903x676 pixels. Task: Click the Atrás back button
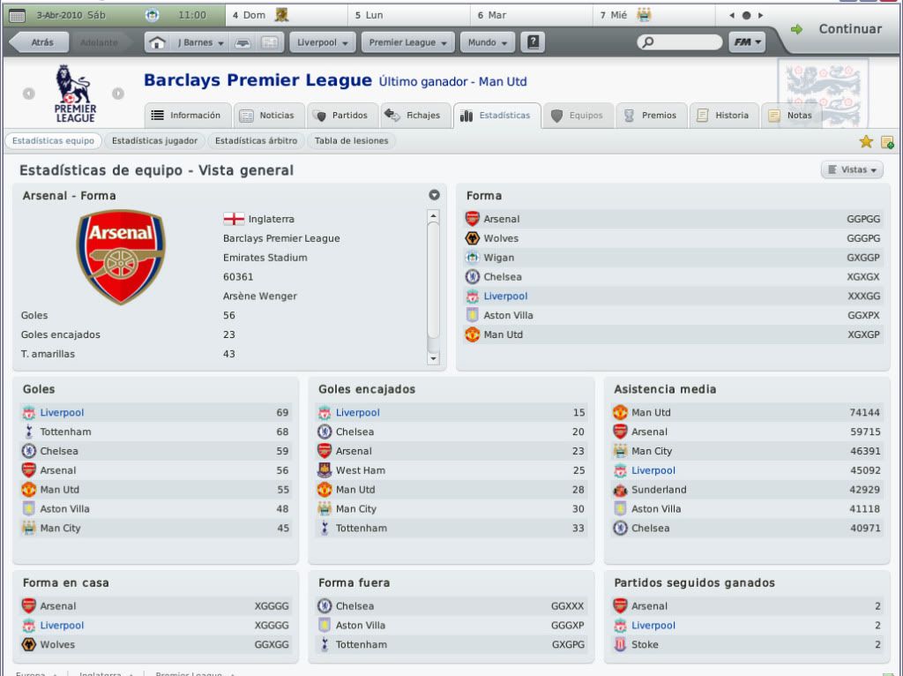pos(40,42)
